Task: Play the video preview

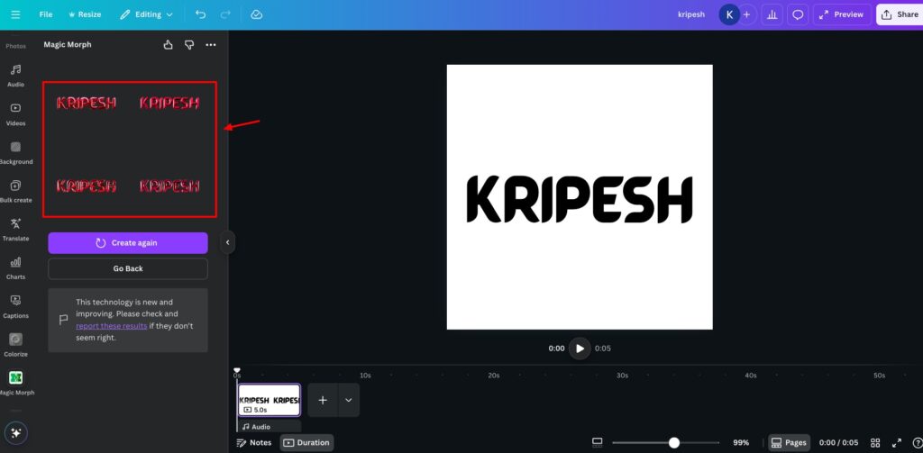Action: click(x=580, y=349)
